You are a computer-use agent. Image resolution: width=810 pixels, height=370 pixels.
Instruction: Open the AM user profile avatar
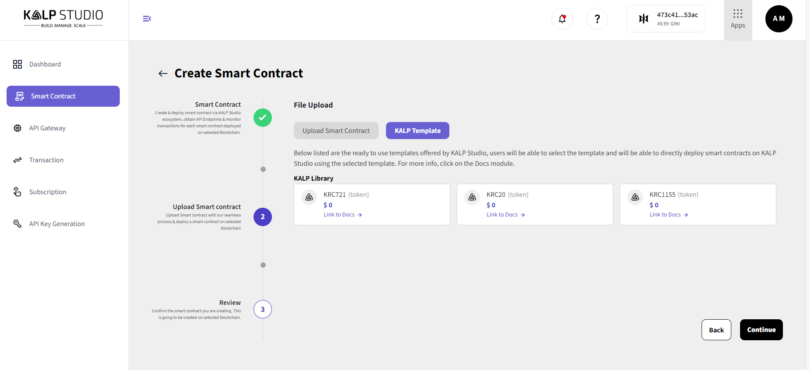(779, 19)
